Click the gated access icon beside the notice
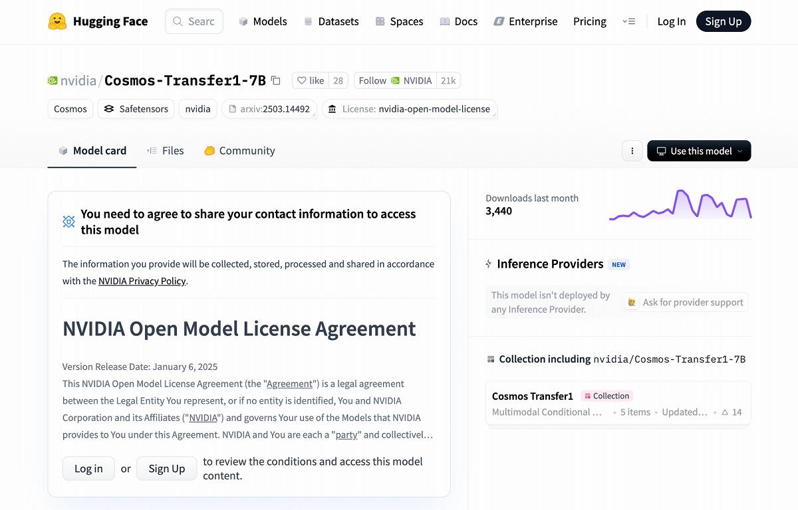The width and height of the screenshot is (798, 510). (68, 222)
